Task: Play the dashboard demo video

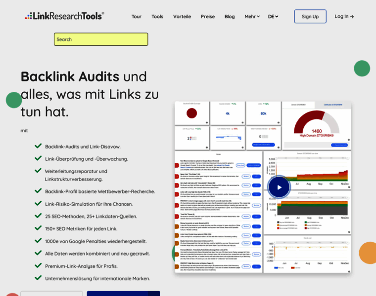Action: coord(279,187)
